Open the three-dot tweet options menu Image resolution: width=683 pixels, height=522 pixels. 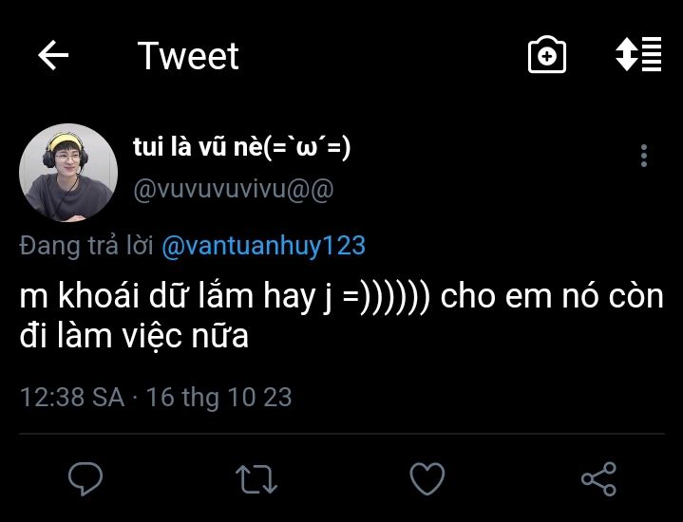click(644, 156)
